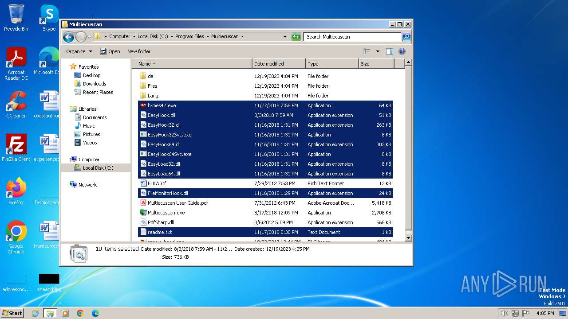The image size is (568, 319).
Task: Click Computer in the address breadcrumb
Action: (x=120, y=37)
